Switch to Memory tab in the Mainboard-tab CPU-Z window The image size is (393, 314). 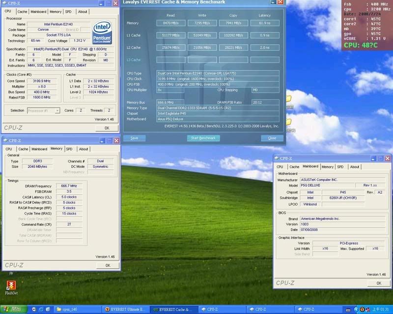[x=327, y=167]
